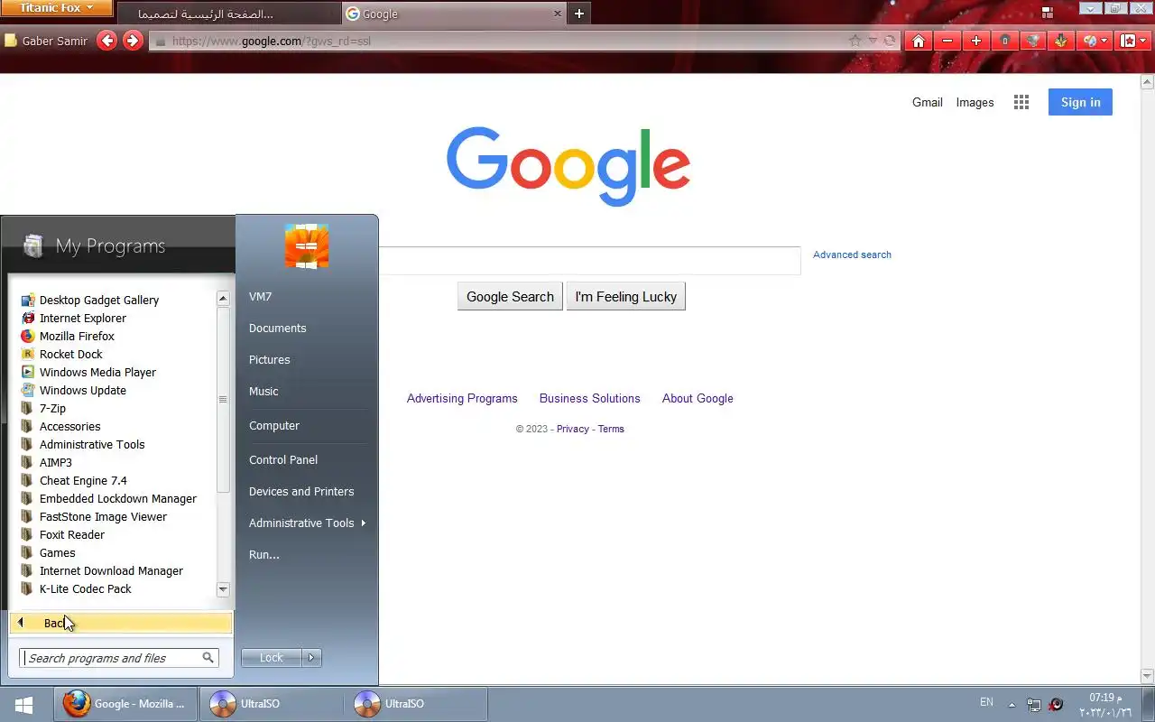Click the Search programs and files box
The width and height of the screenshot is (1155, 722).
pos(119,658)
